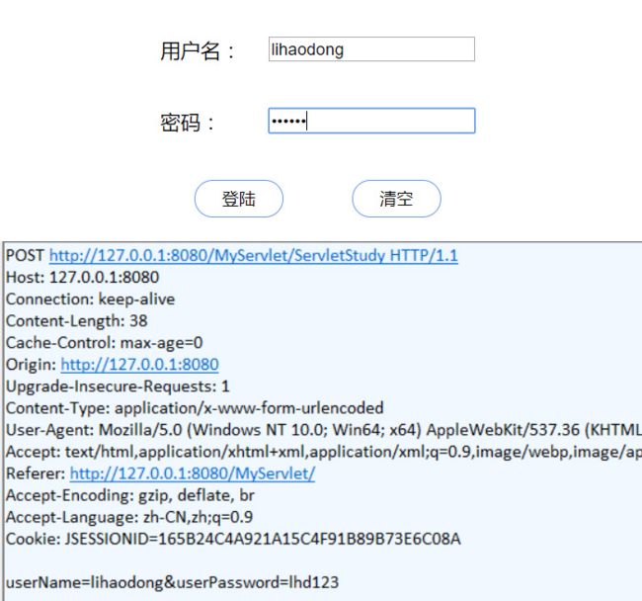Click the User-Agent Mozilla/5.0 line
642x601 pixels.
pyautogui.click(x=323, y=430)
